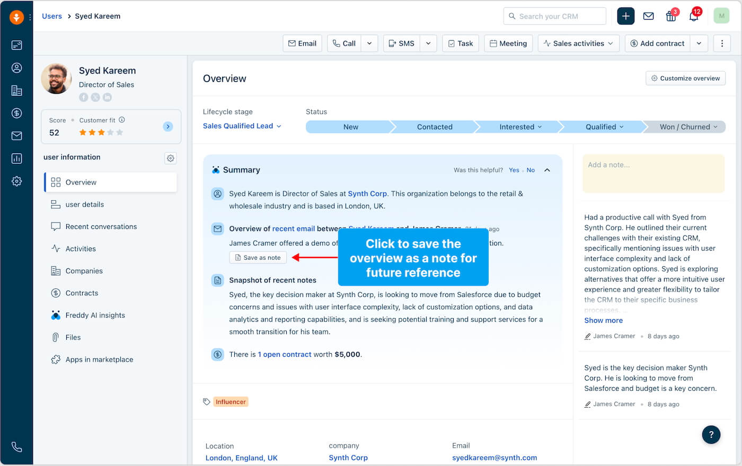Click Show more on the note
The height and width of the screenshot is (466, 742).
click(x=603, y=321)
